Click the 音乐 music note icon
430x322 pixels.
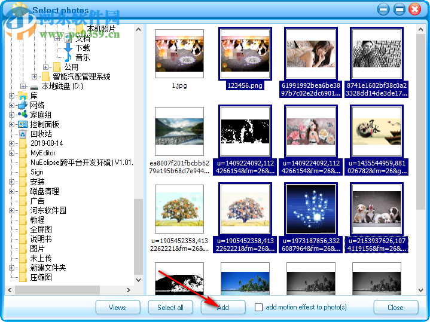click(x=68, y=57)
